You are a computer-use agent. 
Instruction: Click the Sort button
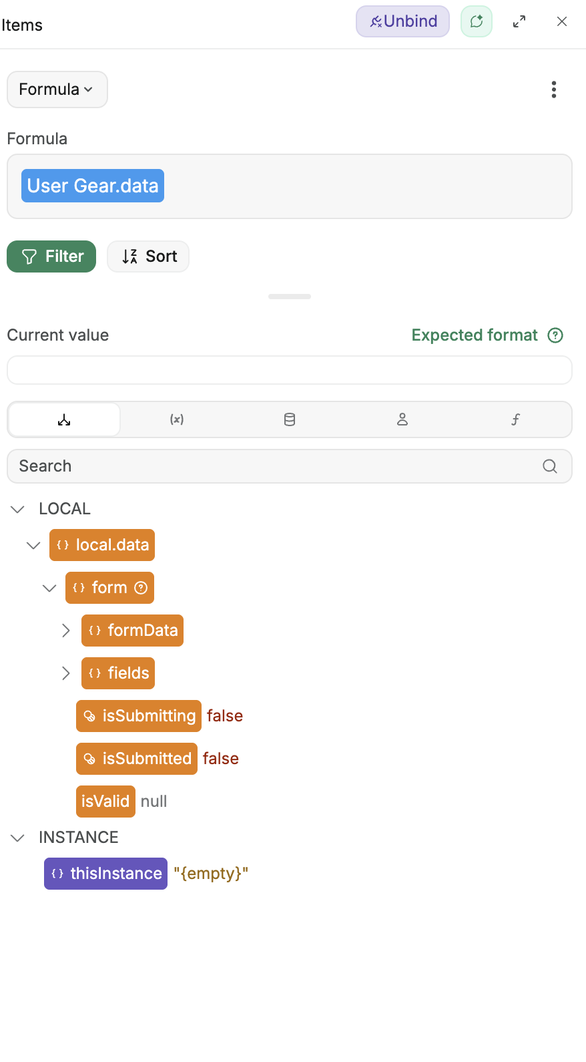coord(148,256)
